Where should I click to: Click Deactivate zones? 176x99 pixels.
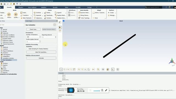pyautogui.click(x=49, y=15)
